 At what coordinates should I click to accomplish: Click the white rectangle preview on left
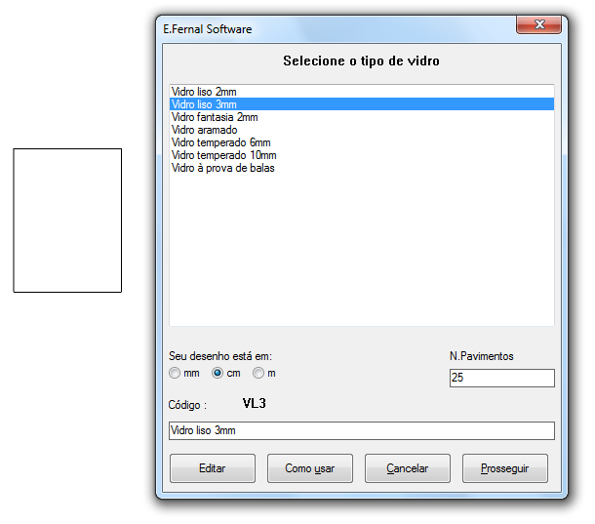(x=67, y=220)
